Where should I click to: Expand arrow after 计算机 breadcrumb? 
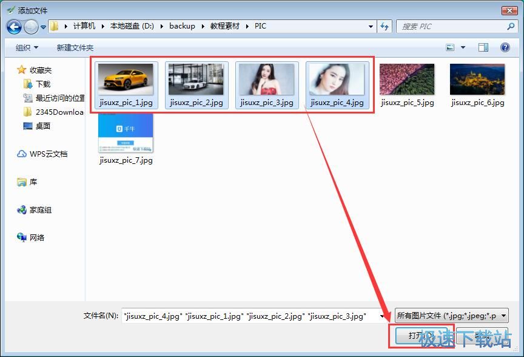[102, 26]
